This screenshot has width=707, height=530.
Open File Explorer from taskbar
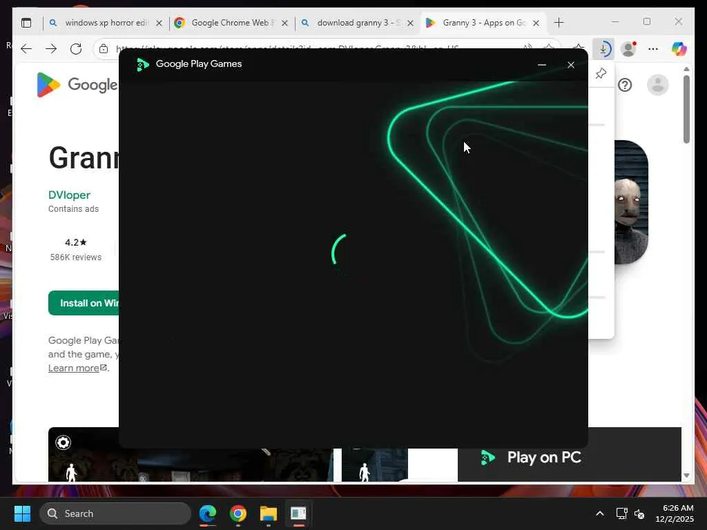tap(269, 513)
